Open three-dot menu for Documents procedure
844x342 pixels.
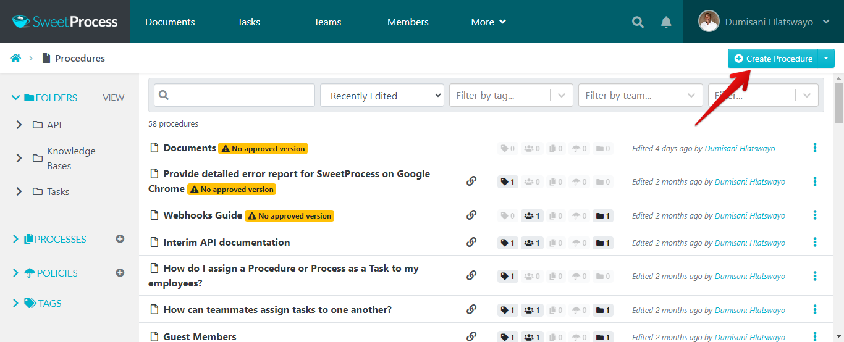click(x=815, y=148)
